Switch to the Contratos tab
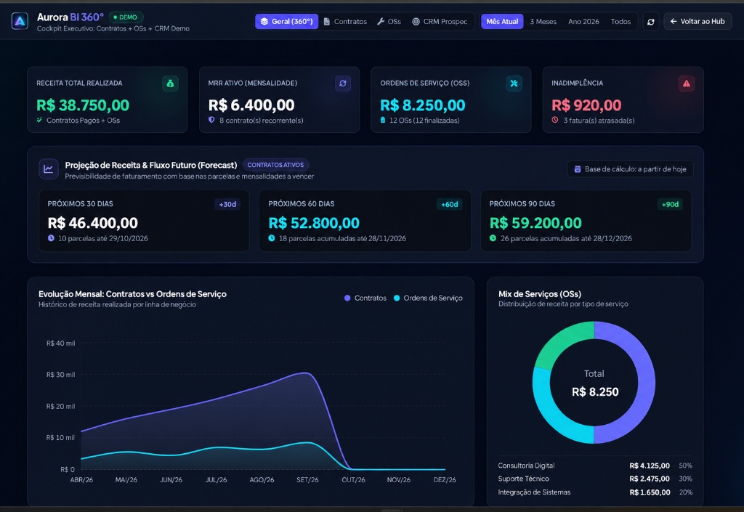Screen dimensions: 744x512 (x=345, y=21)
